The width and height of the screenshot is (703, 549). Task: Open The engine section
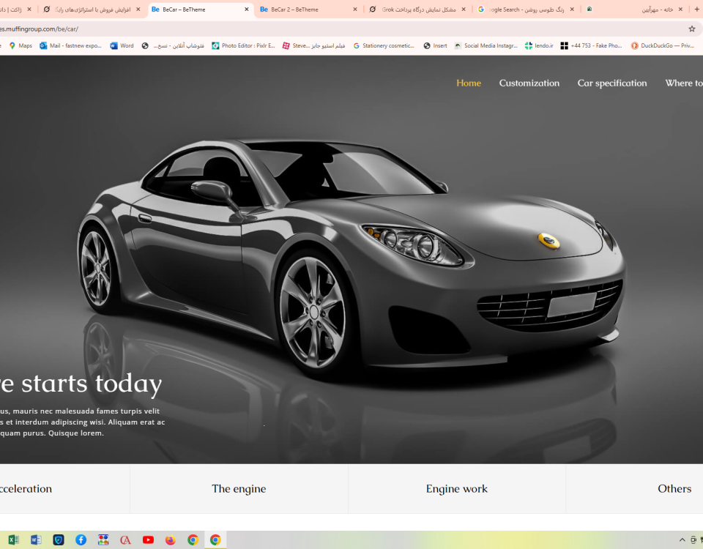239,489
